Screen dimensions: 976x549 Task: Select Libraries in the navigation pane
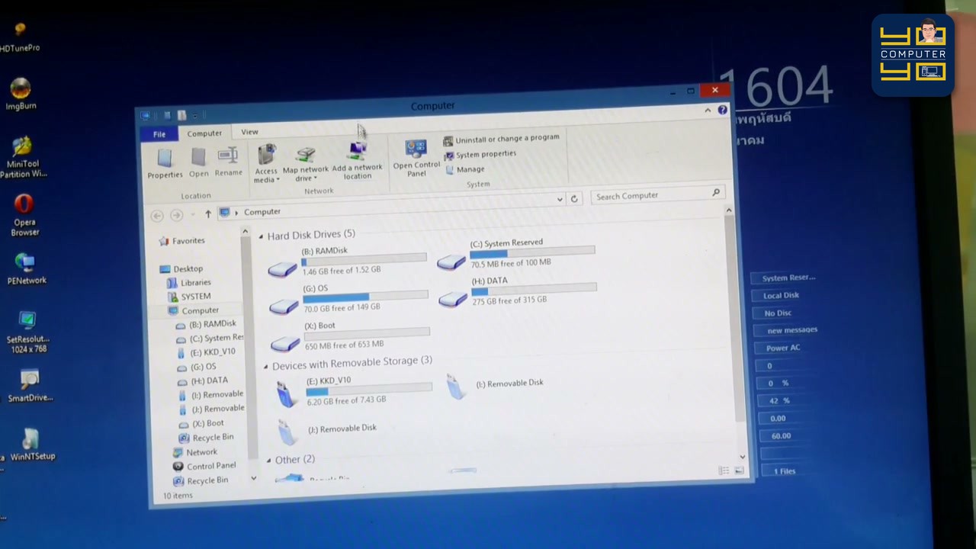(189, 283)
